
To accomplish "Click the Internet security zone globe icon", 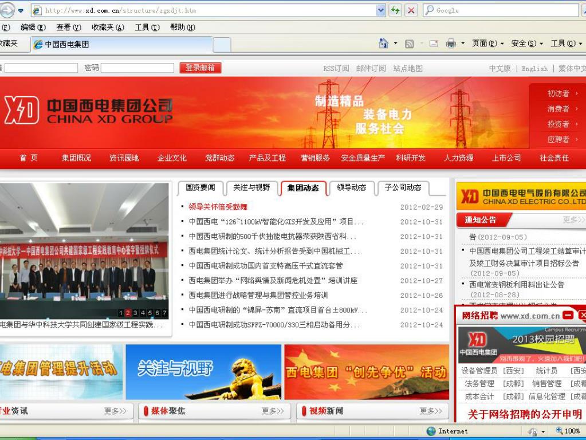I will point(431,431).
